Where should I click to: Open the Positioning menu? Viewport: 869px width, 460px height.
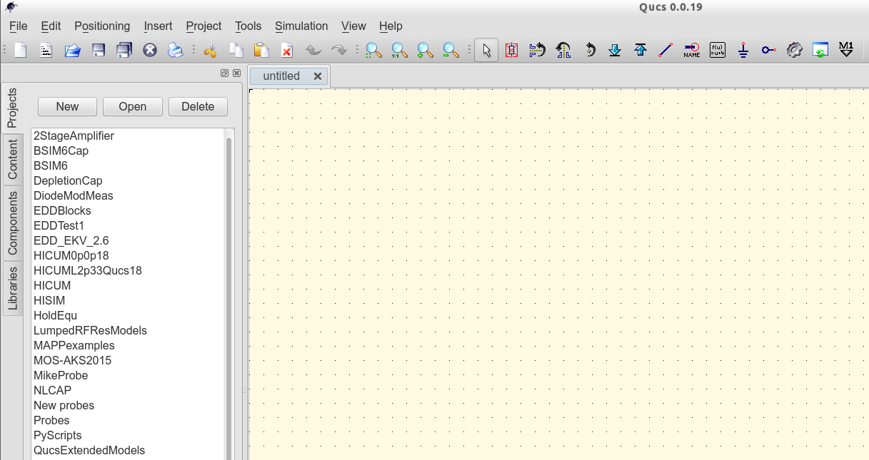[x=102, y=26]
